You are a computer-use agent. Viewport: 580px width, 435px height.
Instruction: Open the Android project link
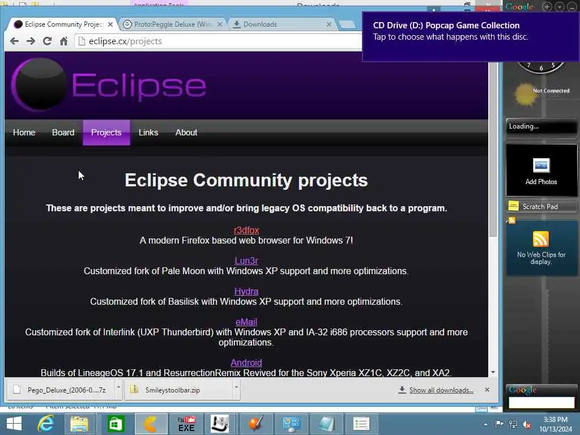(x=246, y=362)
